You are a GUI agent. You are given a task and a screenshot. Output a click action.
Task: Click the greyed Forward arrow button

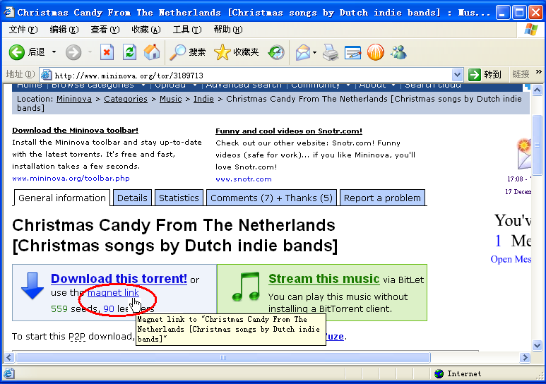click(73, 52)
